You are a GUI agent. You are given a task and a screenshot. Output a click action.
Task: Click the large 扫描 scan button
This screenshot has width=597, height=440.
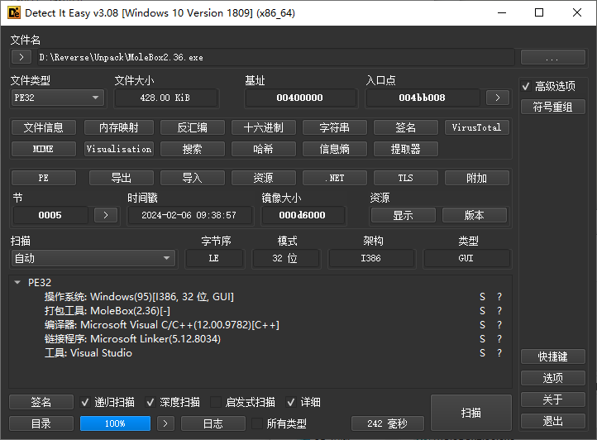tap(471, 413)
